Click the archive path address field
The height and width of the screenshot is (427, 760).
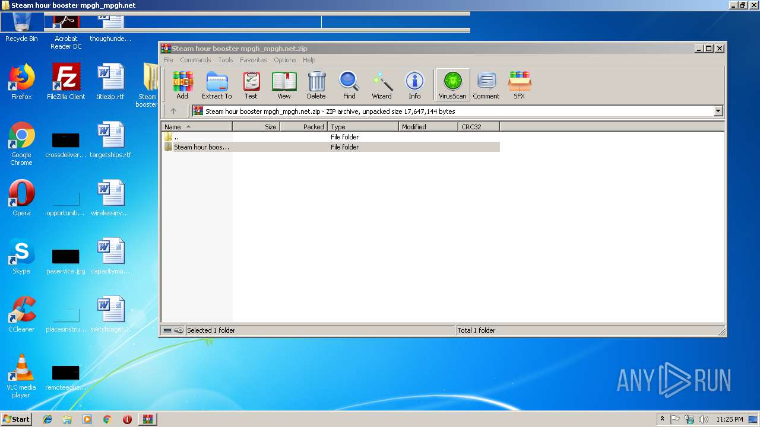click(452, 111)
